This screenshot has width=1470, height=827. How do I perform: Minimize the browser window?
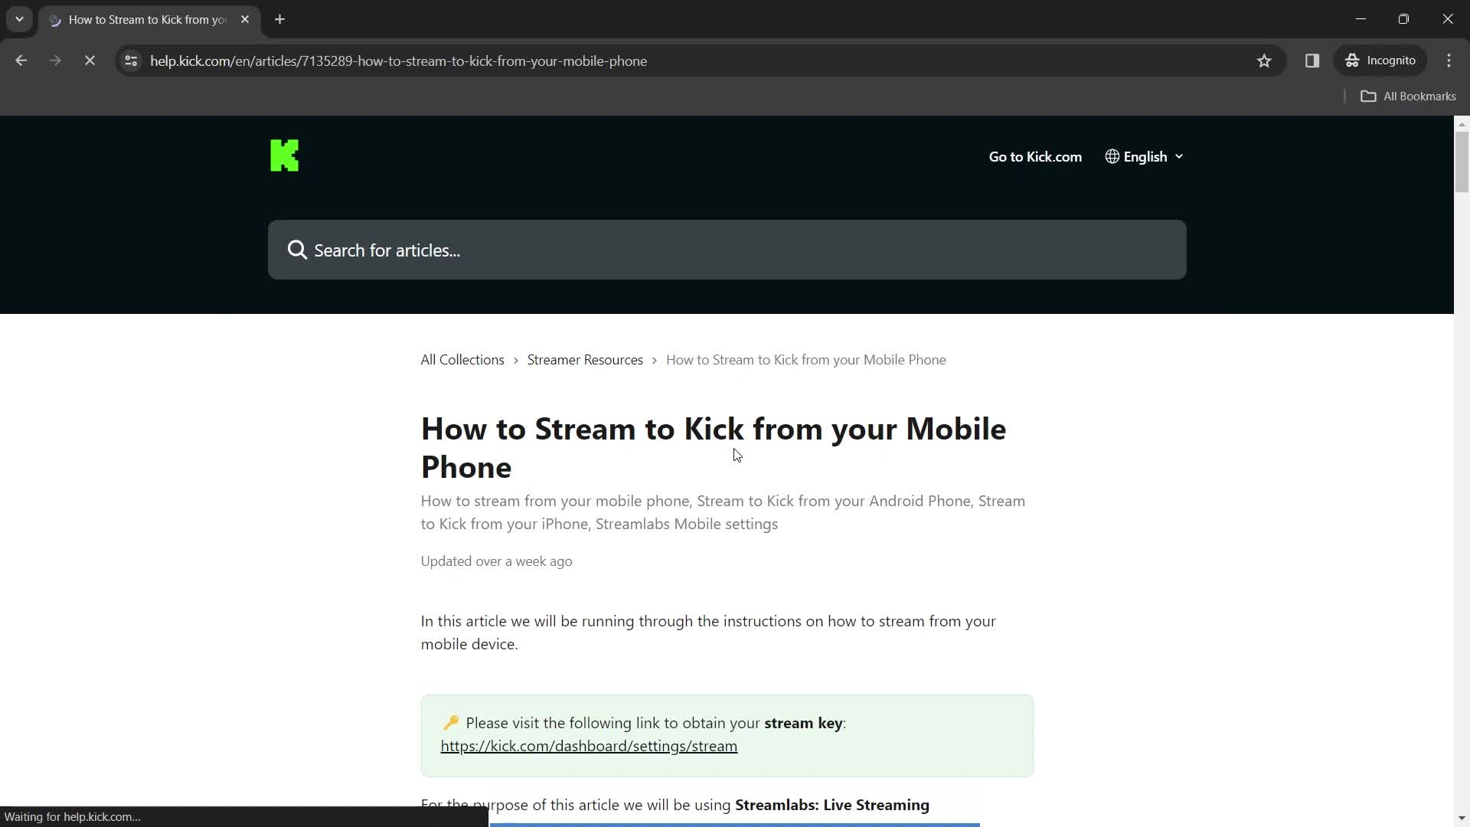click(1361, 19)
